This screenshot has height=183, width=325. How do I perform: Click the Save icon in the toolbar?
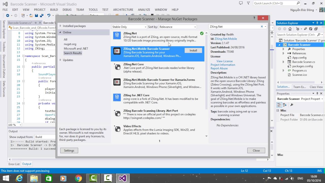click(x=36, y=16)
